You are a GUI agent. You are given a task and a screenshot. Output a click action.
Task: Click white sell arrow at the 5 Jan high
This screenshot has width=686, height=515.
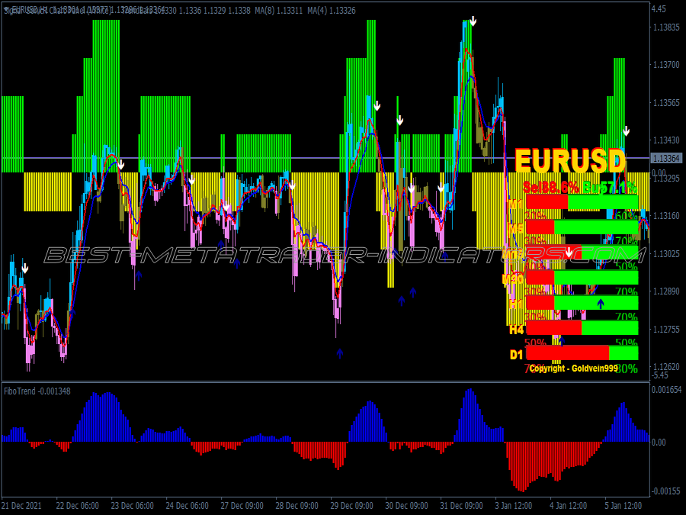[626, 131]
